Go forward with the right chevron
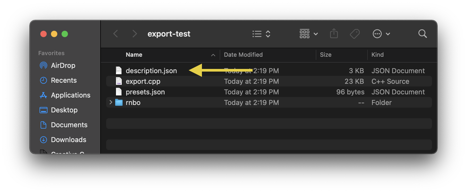467x193 pixels. 135,34
